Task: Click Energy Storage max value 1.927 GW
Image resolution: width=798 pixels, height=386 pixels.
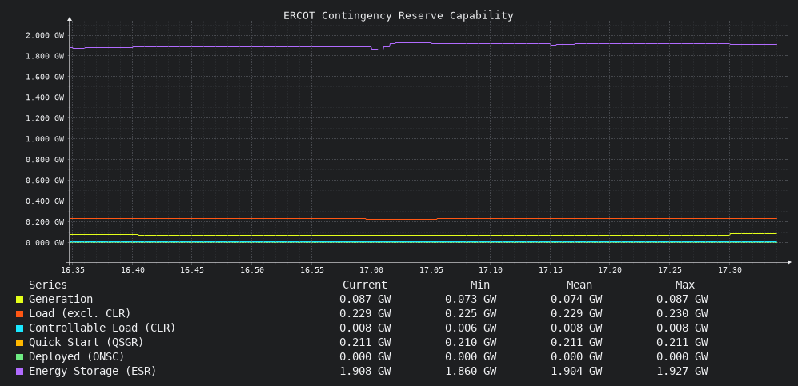Action: (682, 371)
